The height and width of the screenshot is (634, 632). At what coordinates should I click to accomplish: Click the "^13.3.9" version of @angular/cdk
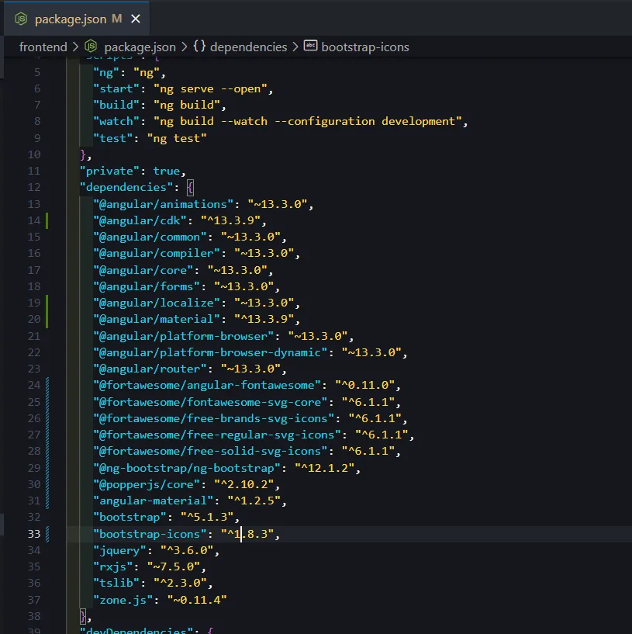(230, 220)
